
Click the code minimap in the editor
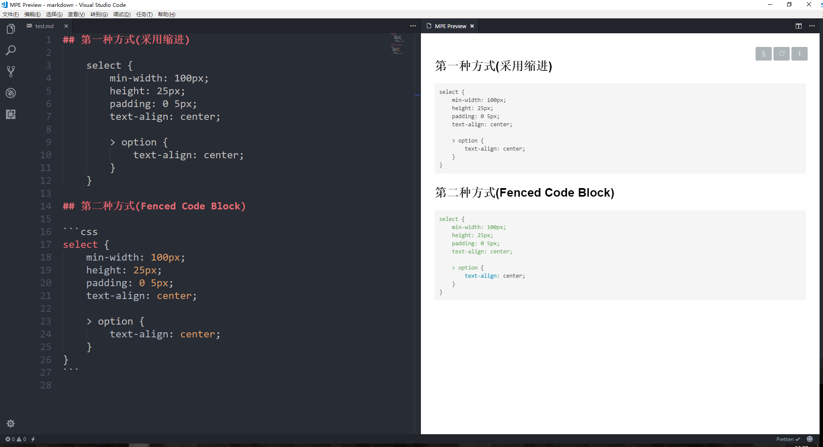(397, 44)
